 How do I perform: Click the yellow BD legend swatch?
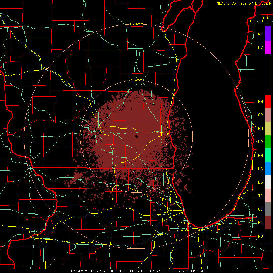pos(268,129)
